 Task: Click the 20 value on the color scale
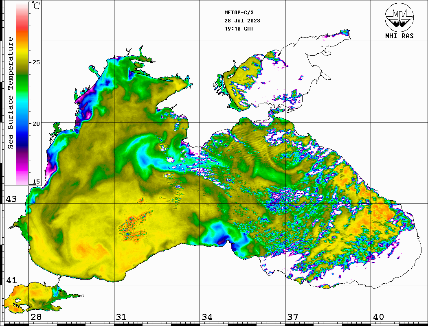pos(36,124)
